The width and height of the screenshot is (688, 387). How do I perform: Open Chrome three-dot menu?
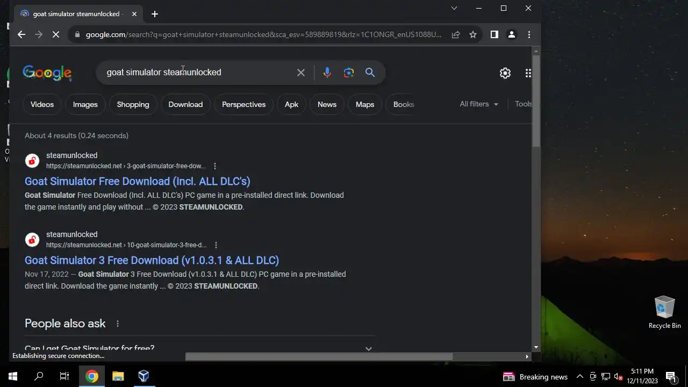(529, 34)
